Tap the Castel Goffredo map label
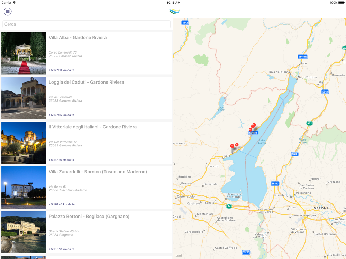 click(226, 248)
